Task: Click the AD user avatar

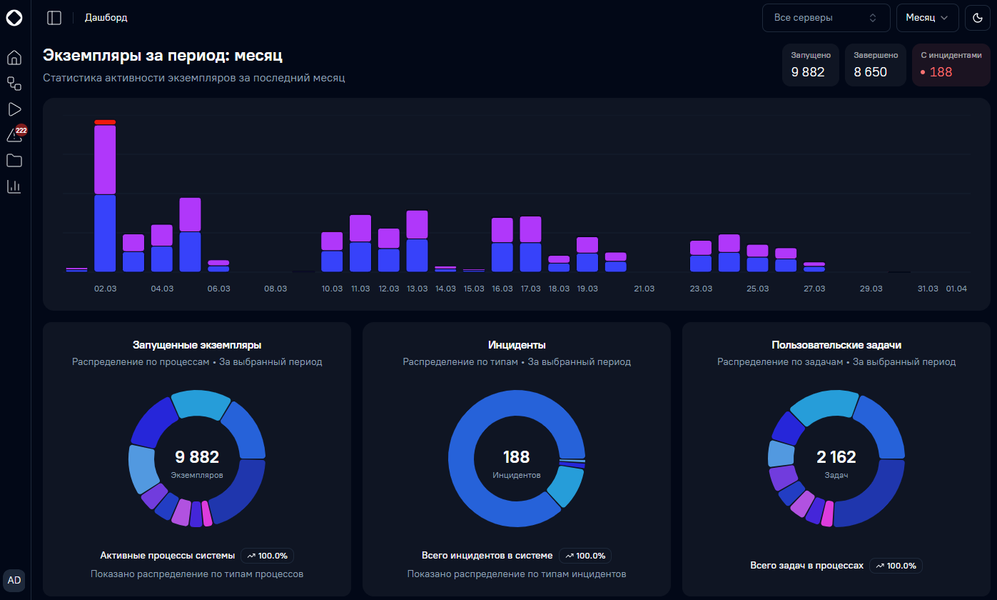Action: [x=14, y=580]
